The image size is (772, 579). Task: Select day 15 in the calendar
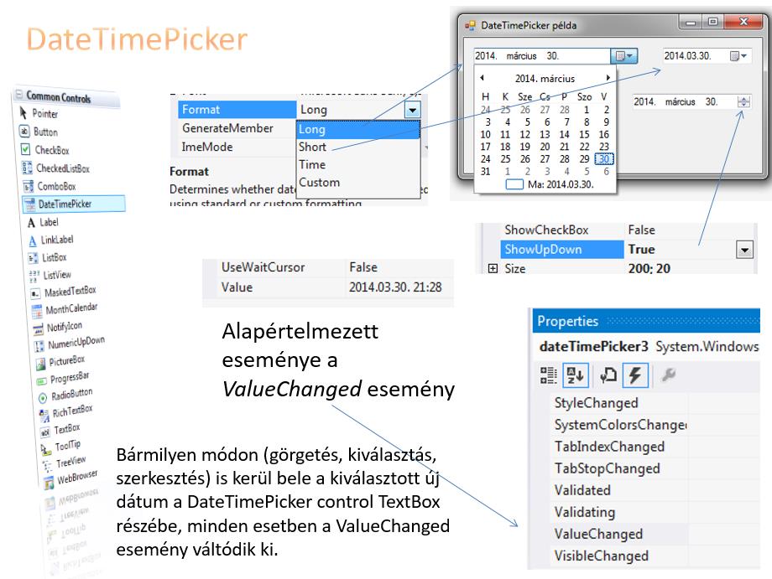pyautogui.click(x=584, y=134)
